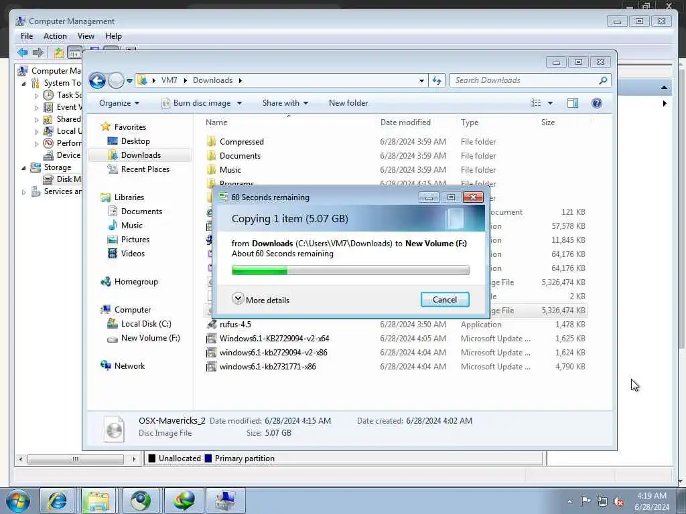Screen dimensions: 686x514
Task: Click the Action Center flag tray icon
Action: 586,501
